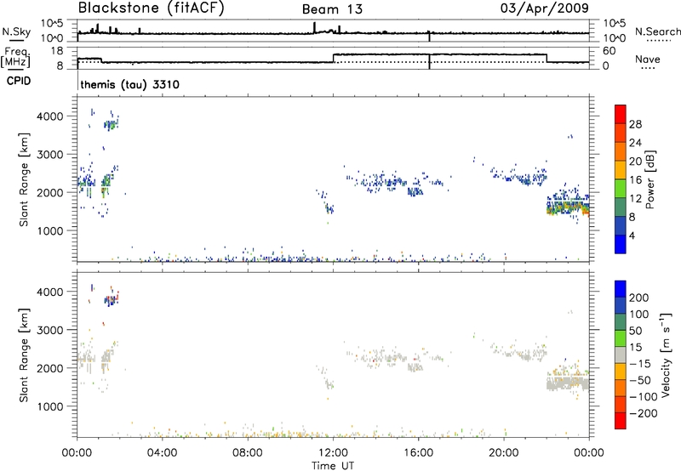
Task: Click the 20:00 time tick label
Action: pos(503,453)
